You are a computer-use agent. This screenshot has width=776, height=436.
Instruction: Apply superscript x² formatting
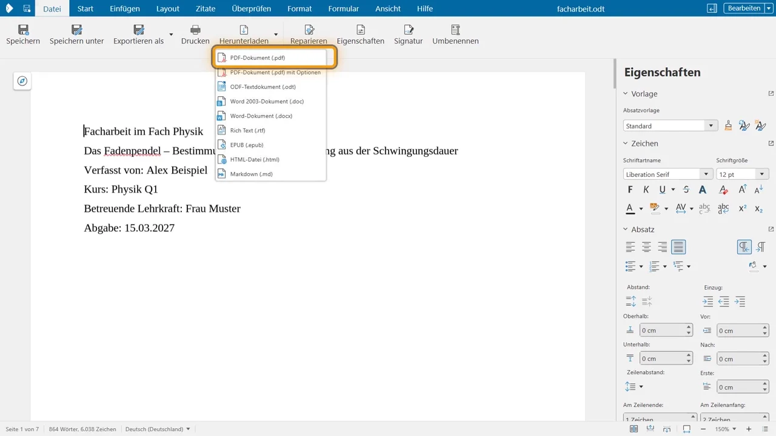[x=742, y=208]
